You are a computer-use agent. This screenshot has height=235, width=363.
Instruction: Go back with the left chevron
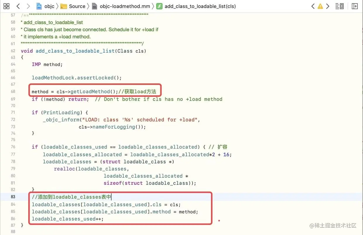coord(18,6)
